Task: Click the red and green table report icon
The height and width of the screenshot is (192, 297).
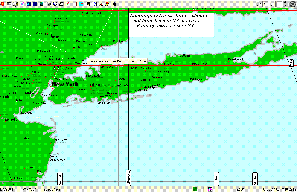Action: point(68,4)
